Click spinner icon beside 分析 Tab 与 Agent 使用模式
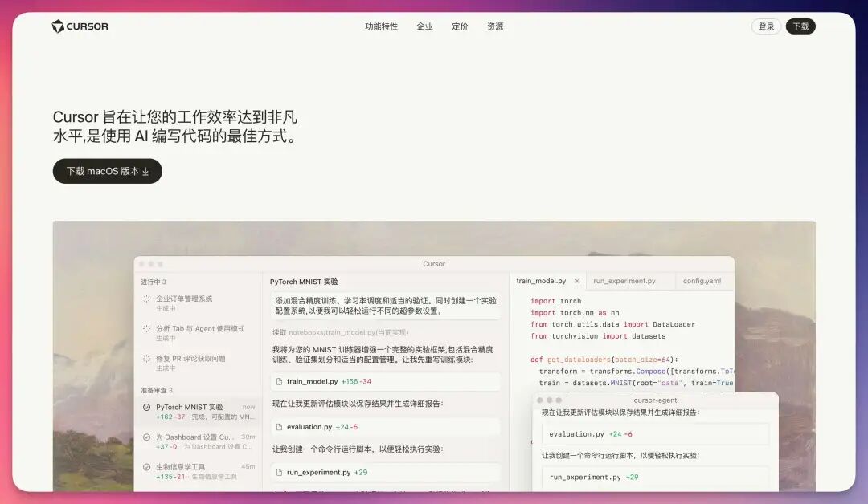868x504 pixels. [145, 329]
